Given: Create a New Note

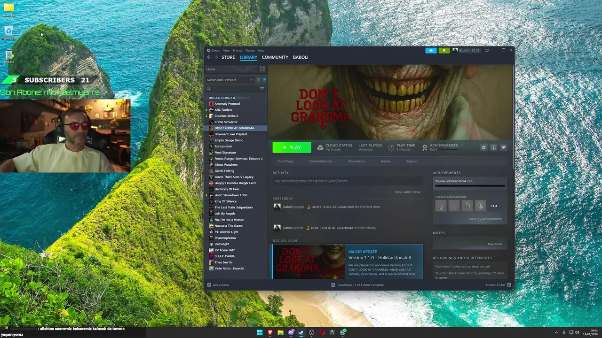Looking at the screenshot, I should click(495, 244).
